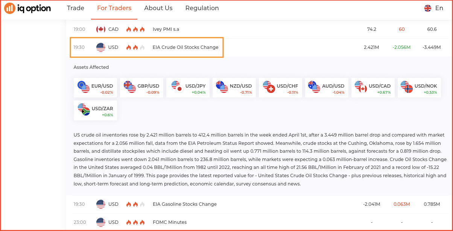Open the Regulation menu

click(x=202, y=8)
